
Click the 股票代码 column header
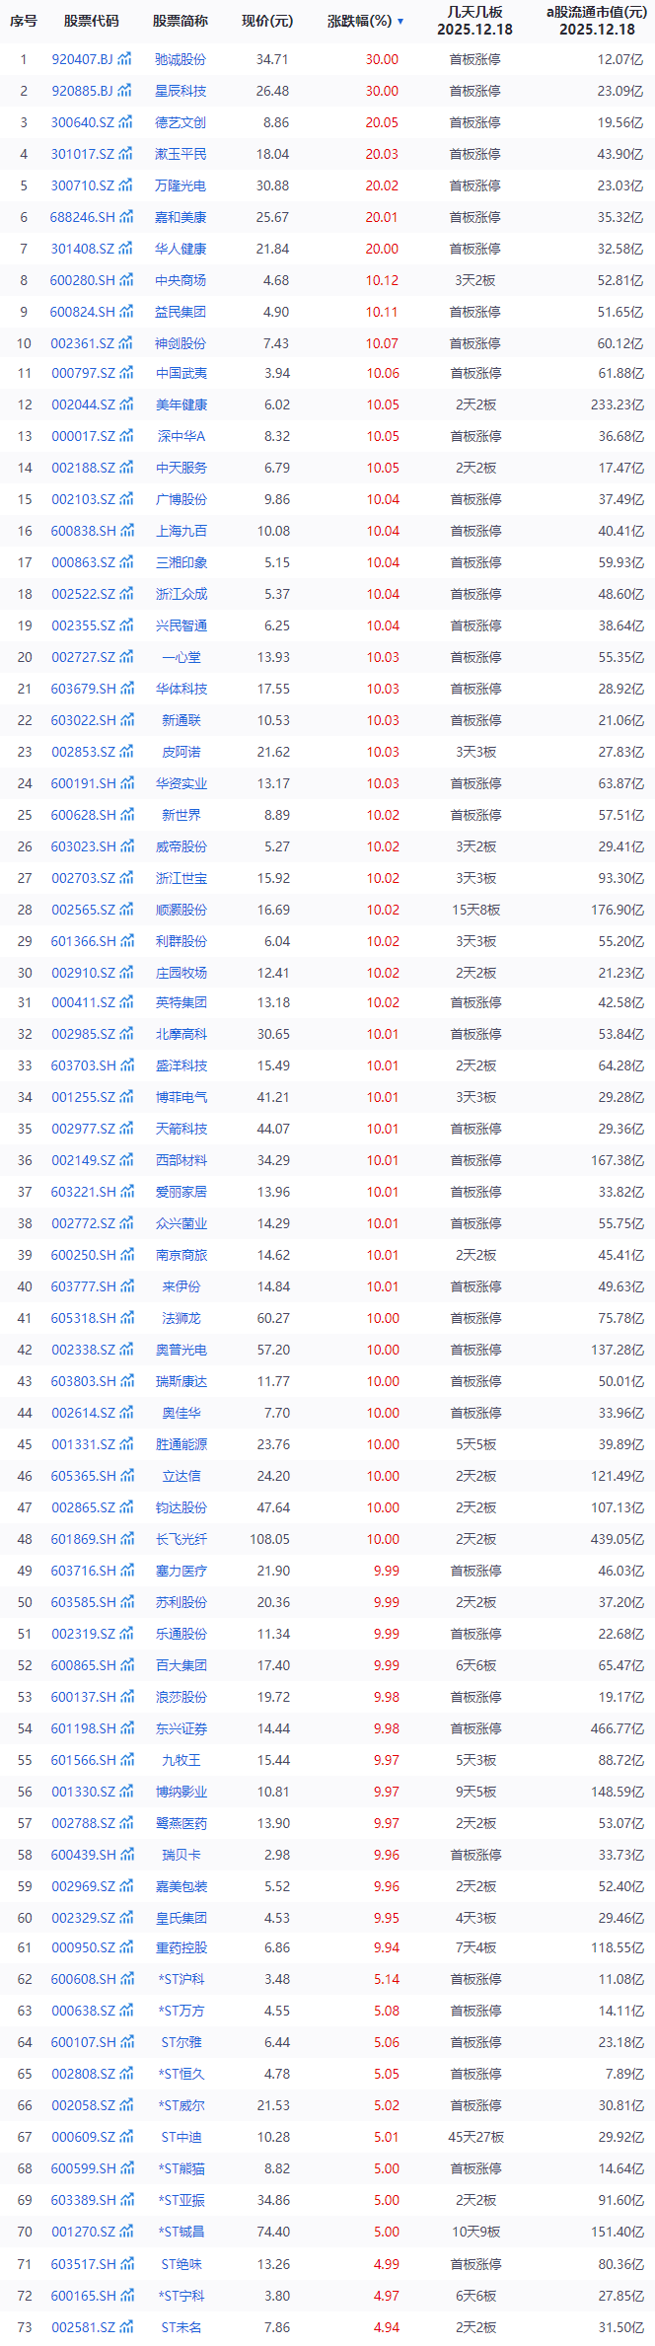pyautogui.click(x=91, y=21)
